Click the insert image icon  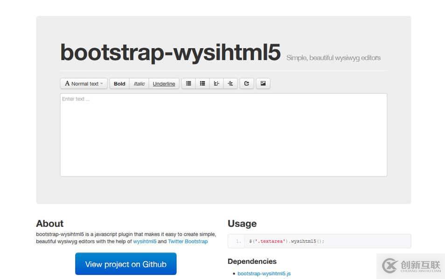click(x=263, y=84)
